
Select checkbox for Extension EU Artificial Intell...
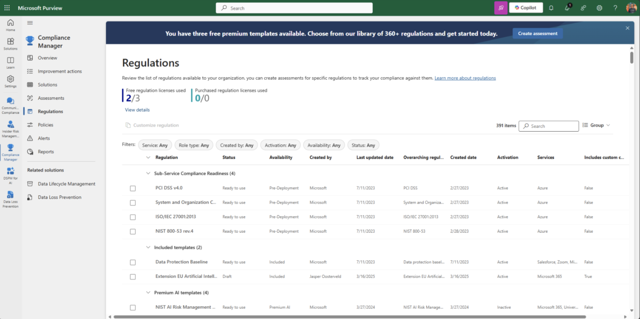tap(133, 277)
